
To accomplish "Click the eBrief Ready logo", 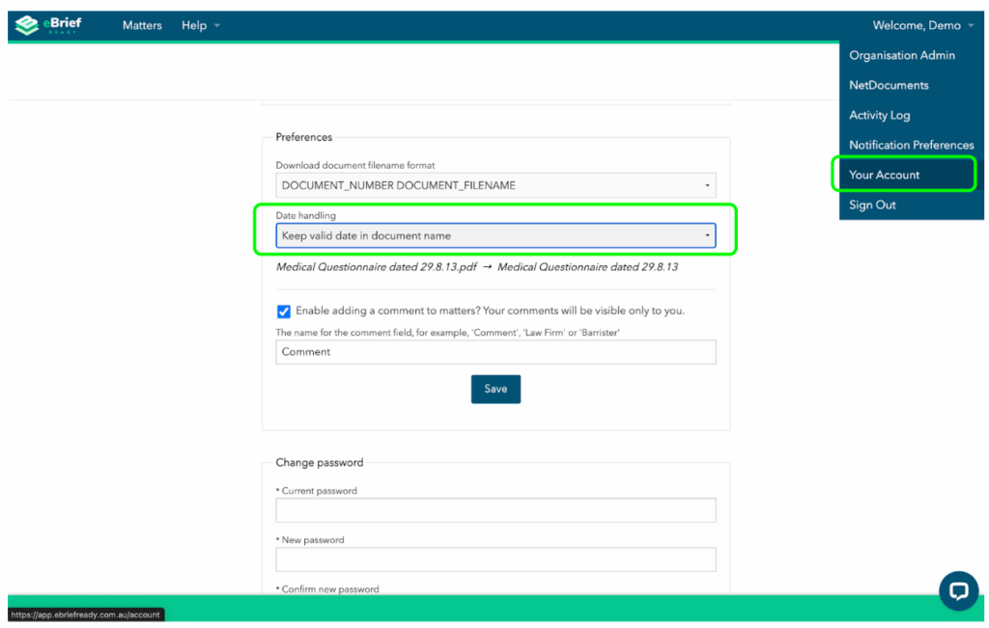I will 48,25.
